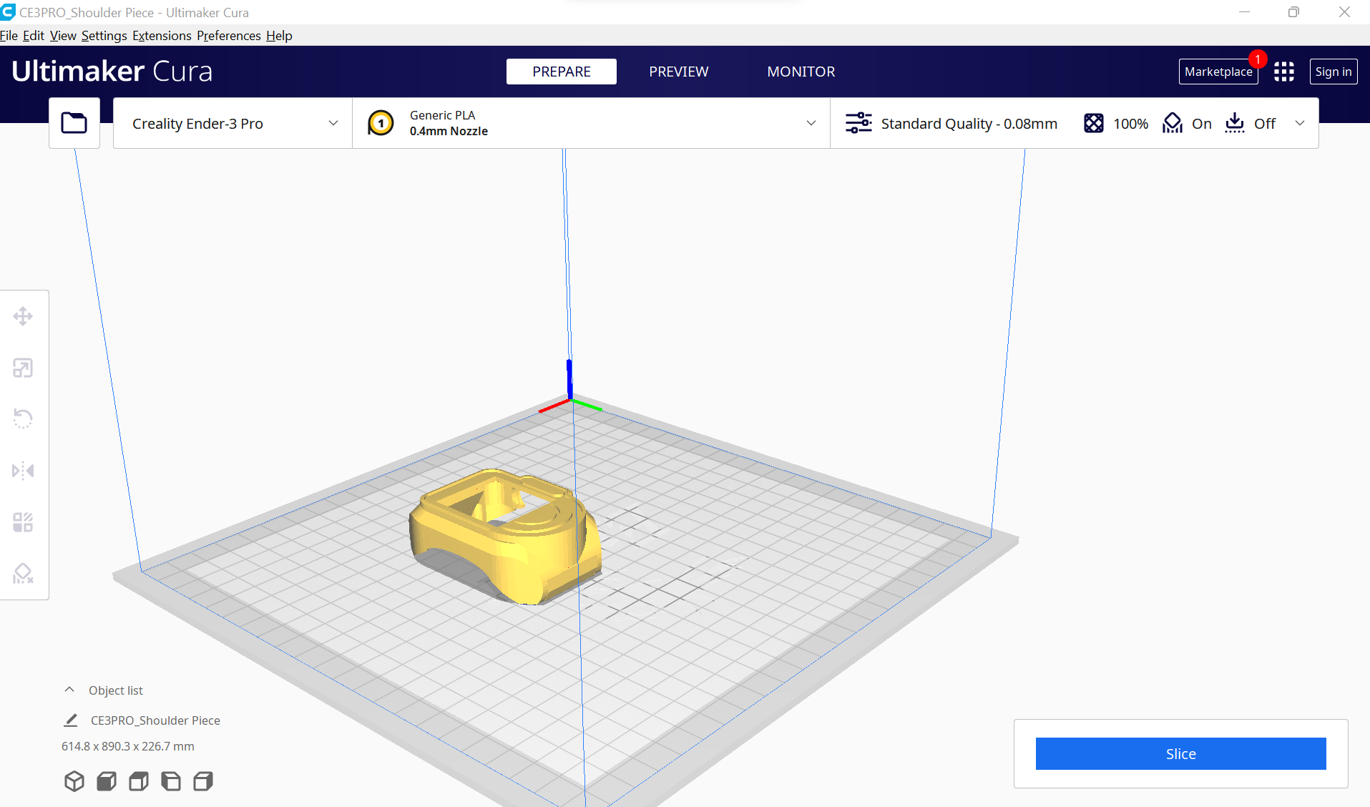The height and width of the screenshot is (807, 1370).
Task: Open the Ultimaker apps grid menu
Action: [x=1284, y=72]
